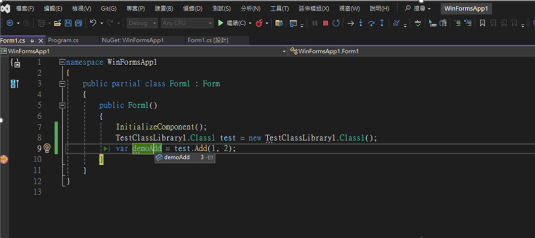
Task: Click the red Stop Debugging button
Action: coord(325,23)
